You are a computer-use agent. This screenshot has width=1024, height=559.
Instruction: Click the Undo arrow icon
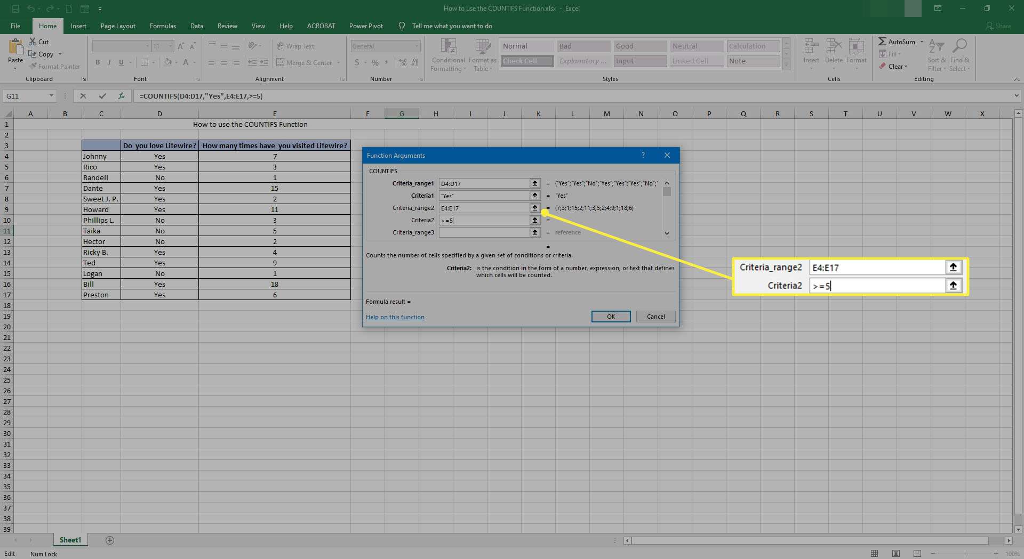31,9
